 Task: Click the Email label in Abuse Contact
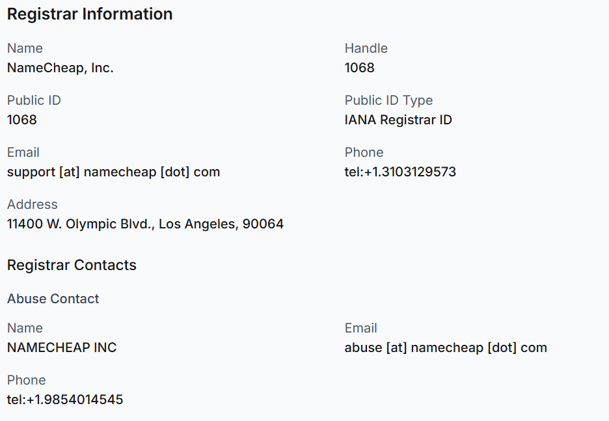tap(361, 328)
